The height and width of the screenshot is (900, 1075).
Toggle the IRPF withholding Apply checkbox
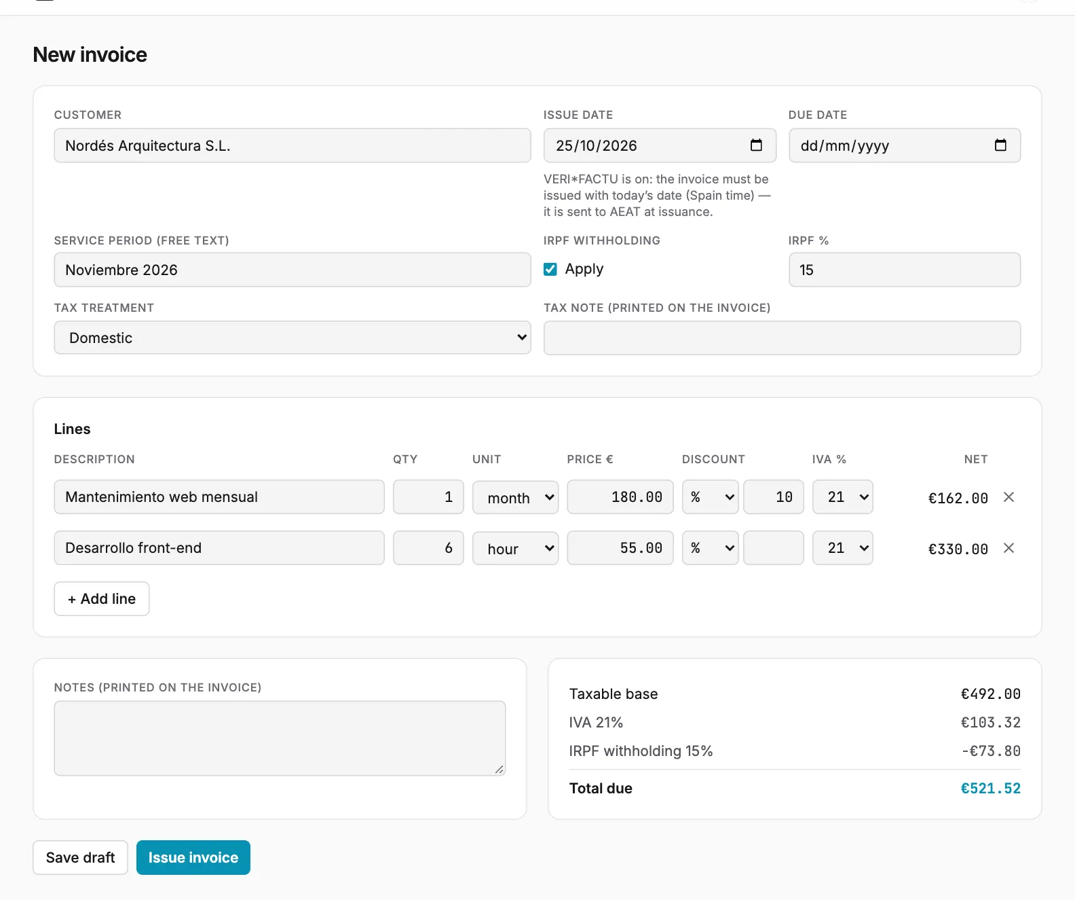(x=550, y=270)
